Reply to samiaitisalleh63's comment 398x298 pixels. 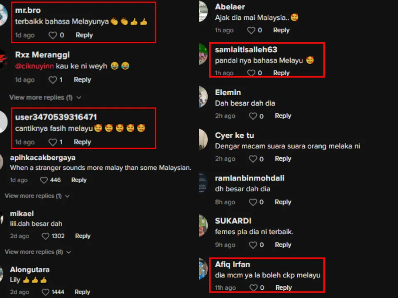click(x=281, y=73)
